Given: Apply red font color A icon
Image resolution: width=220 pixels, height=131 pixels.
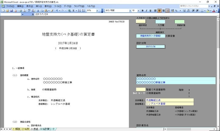Looking at the screenshot, I should [x=214, y=11].
